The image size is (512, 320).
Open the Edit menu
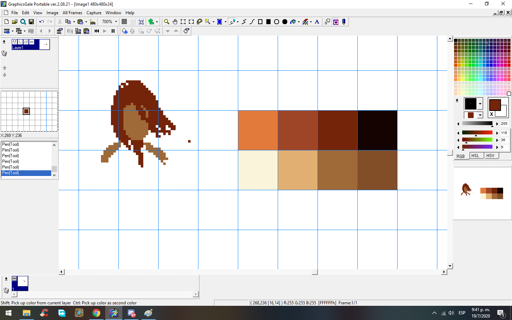26,13
